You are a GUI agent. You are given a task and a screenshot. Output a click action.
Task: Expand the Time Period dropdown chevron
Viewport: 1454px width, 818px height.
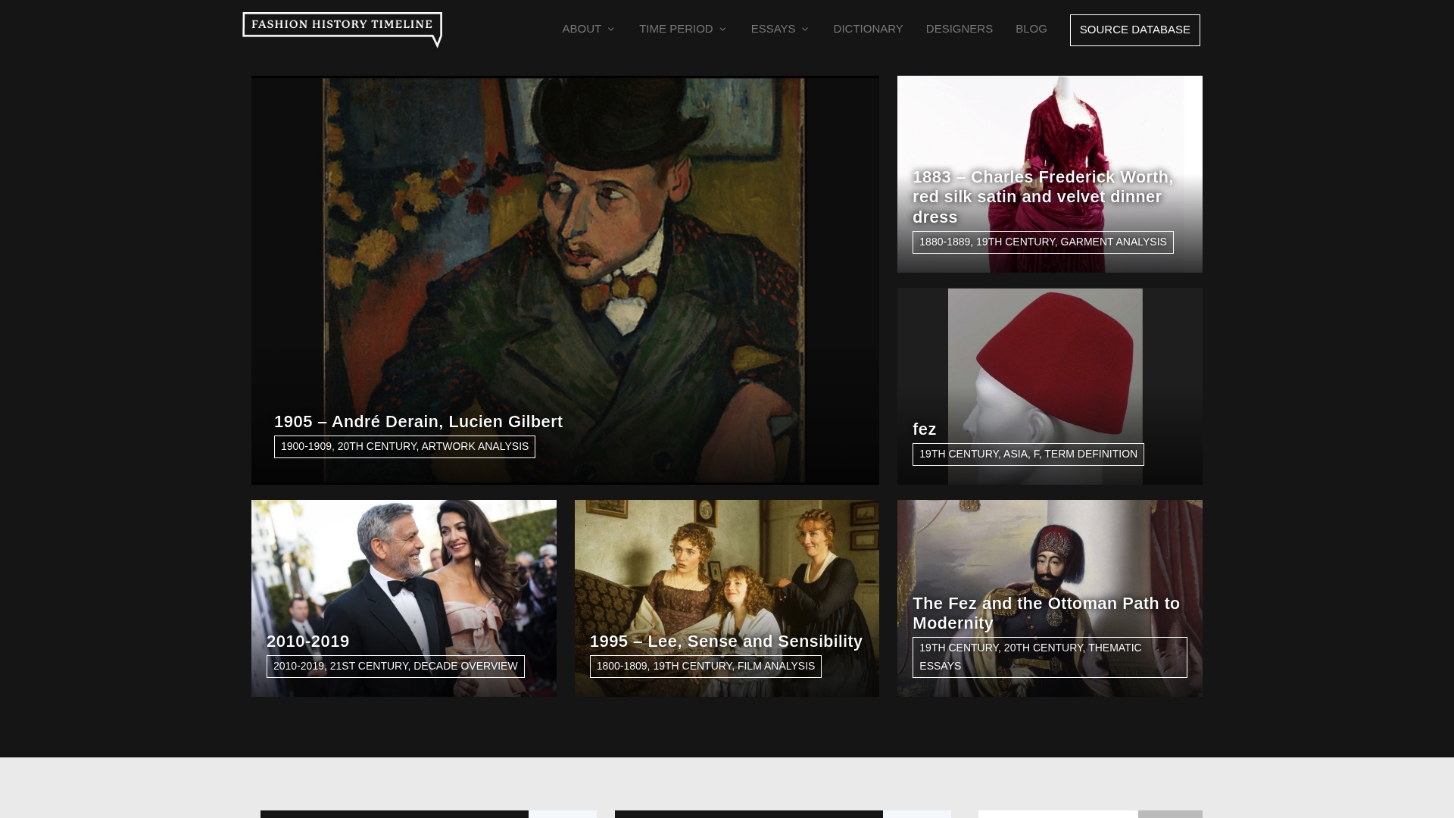[722, 30]
